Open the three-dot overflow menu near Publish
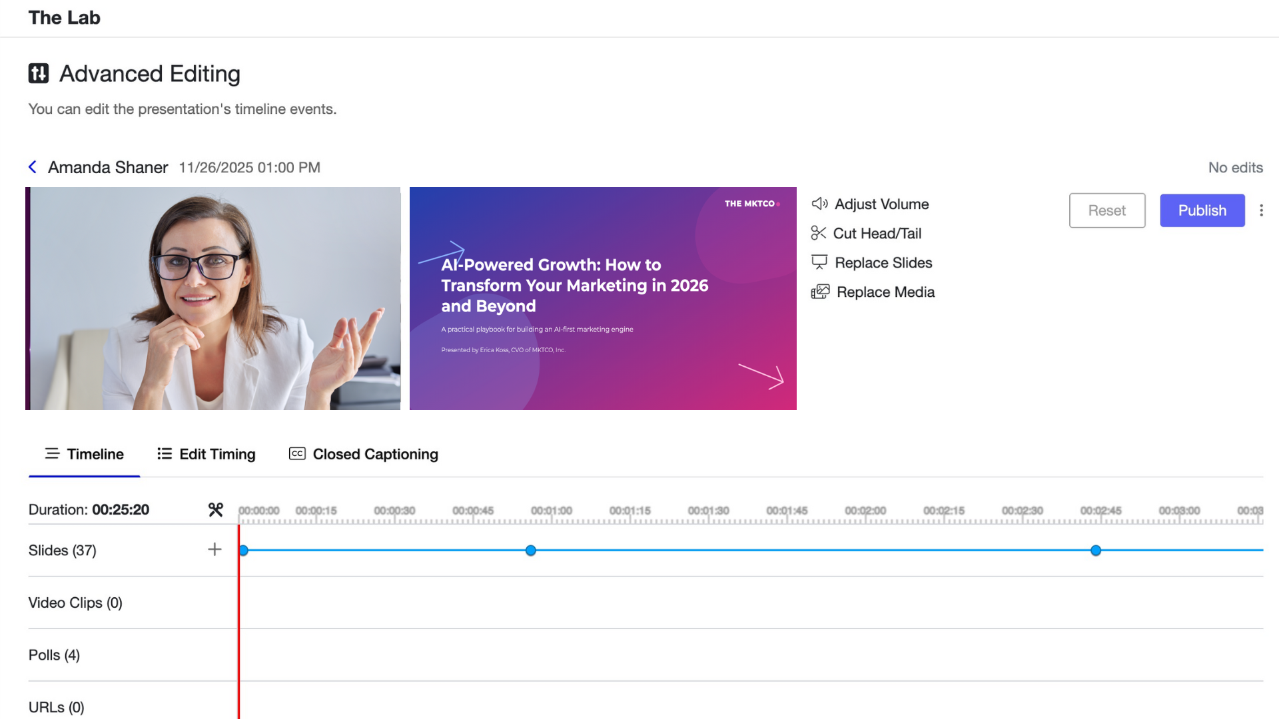 click(1262, 210)
